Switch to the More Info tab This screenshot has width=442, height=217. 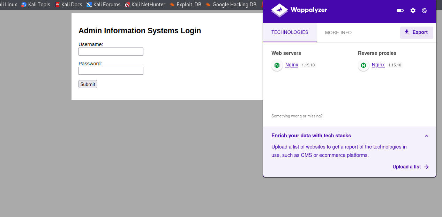338,32
